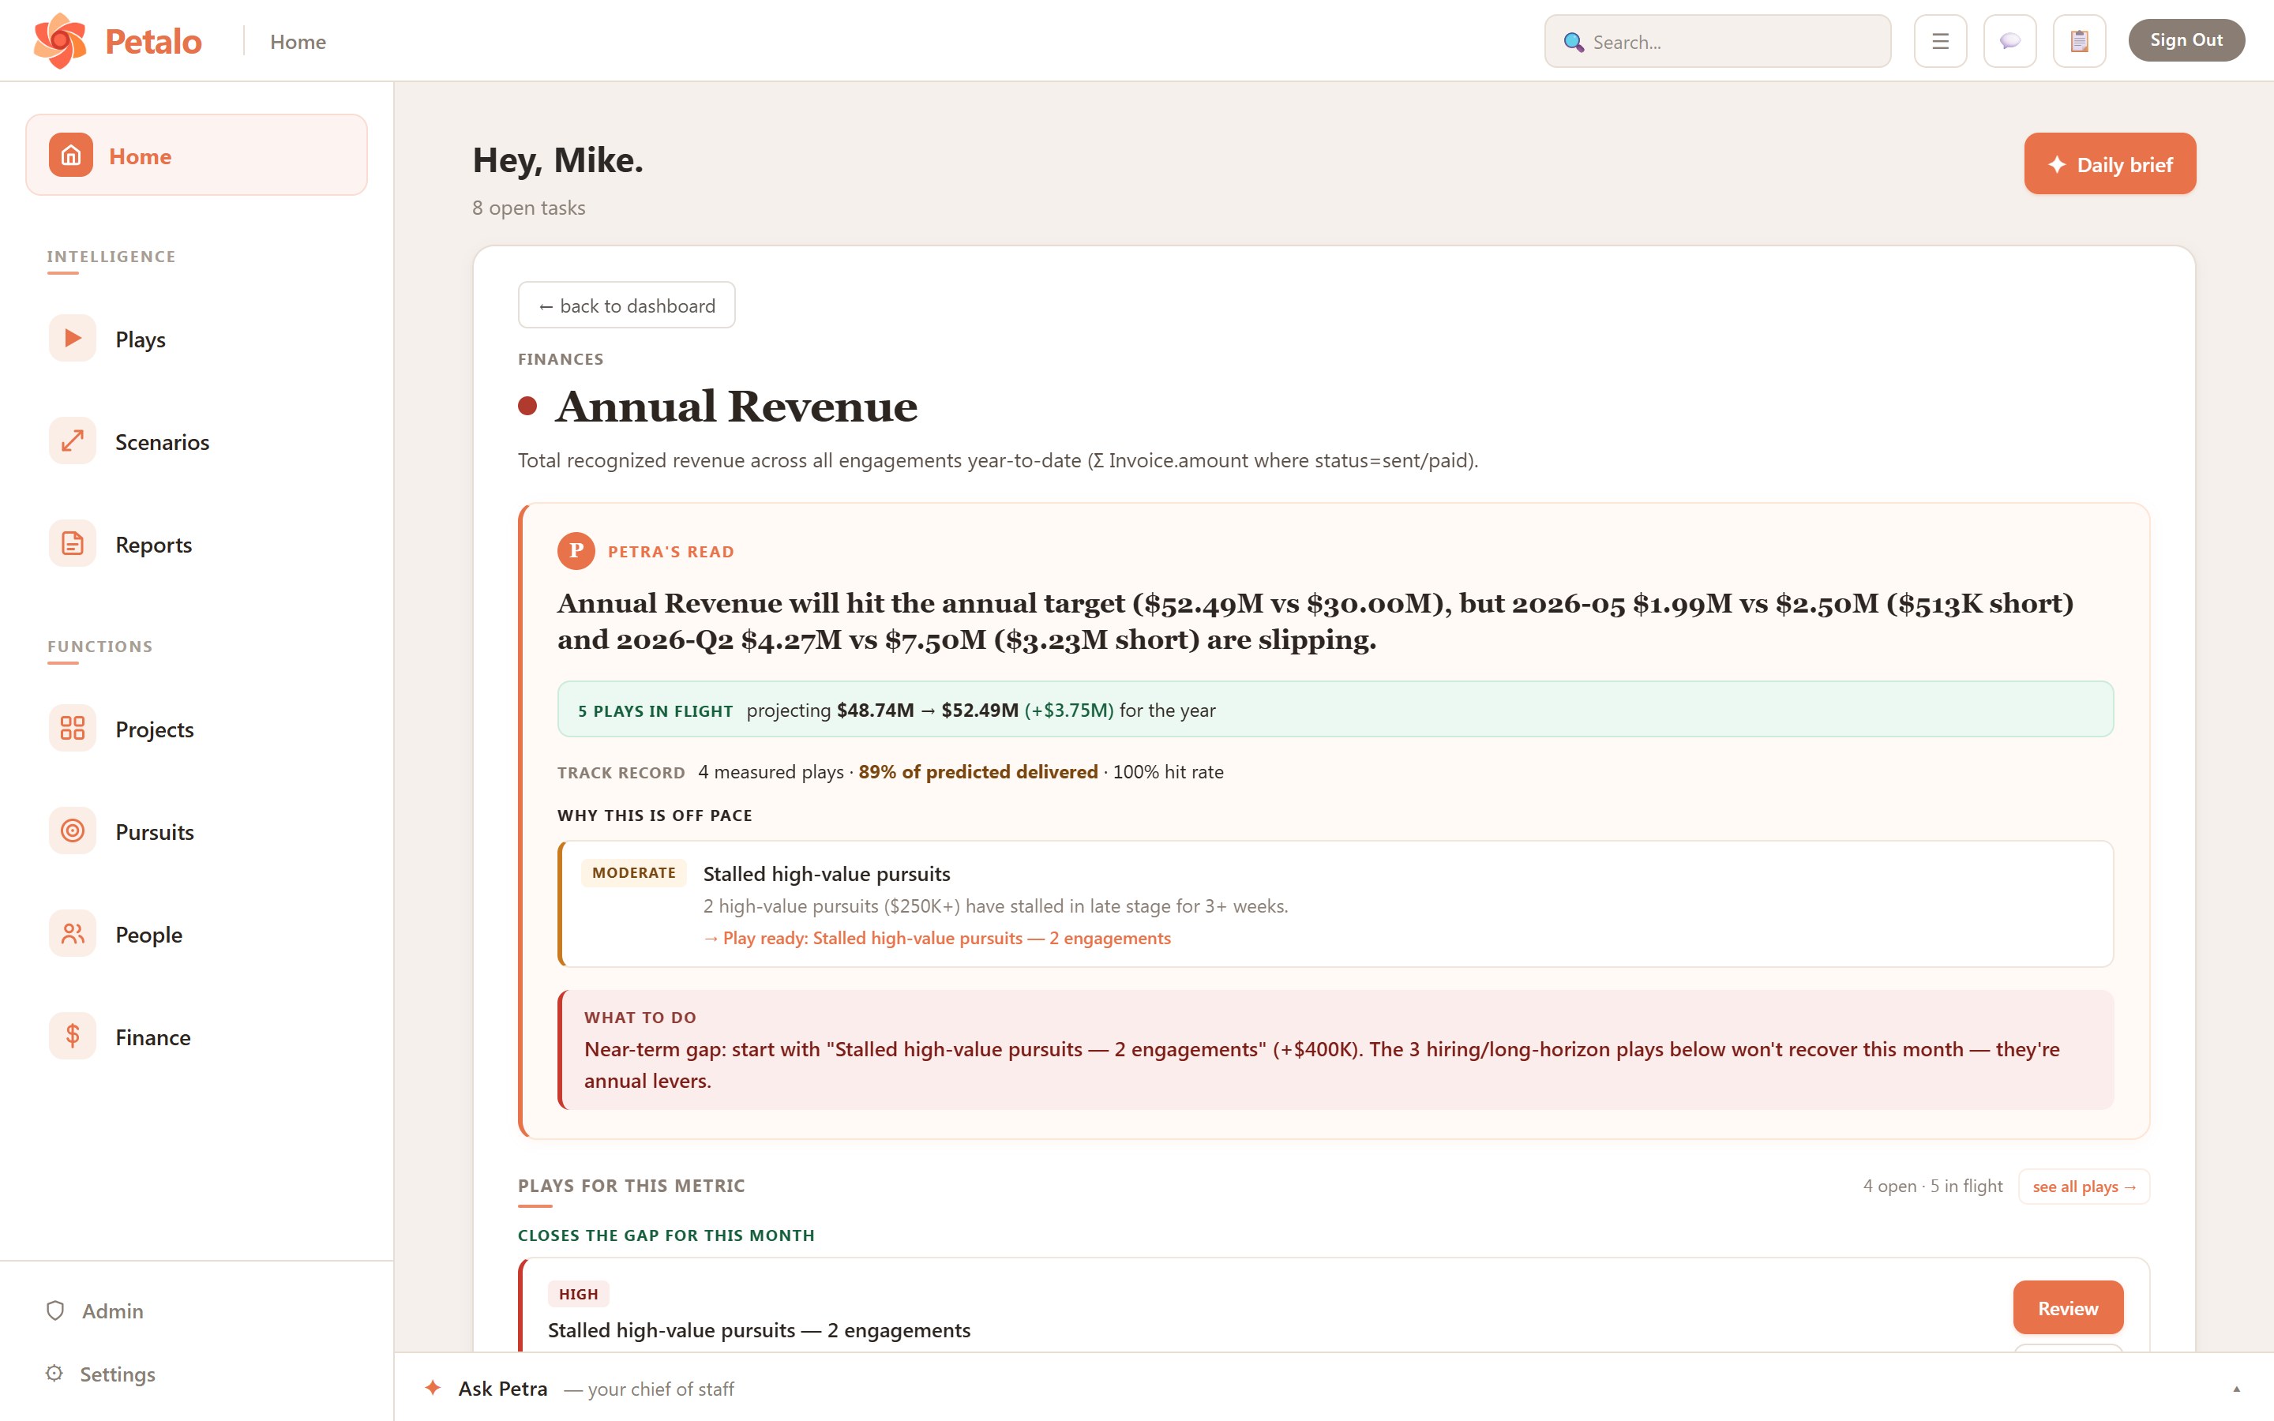
Task: Open the see all plays link
Action: (2083, 1186)
